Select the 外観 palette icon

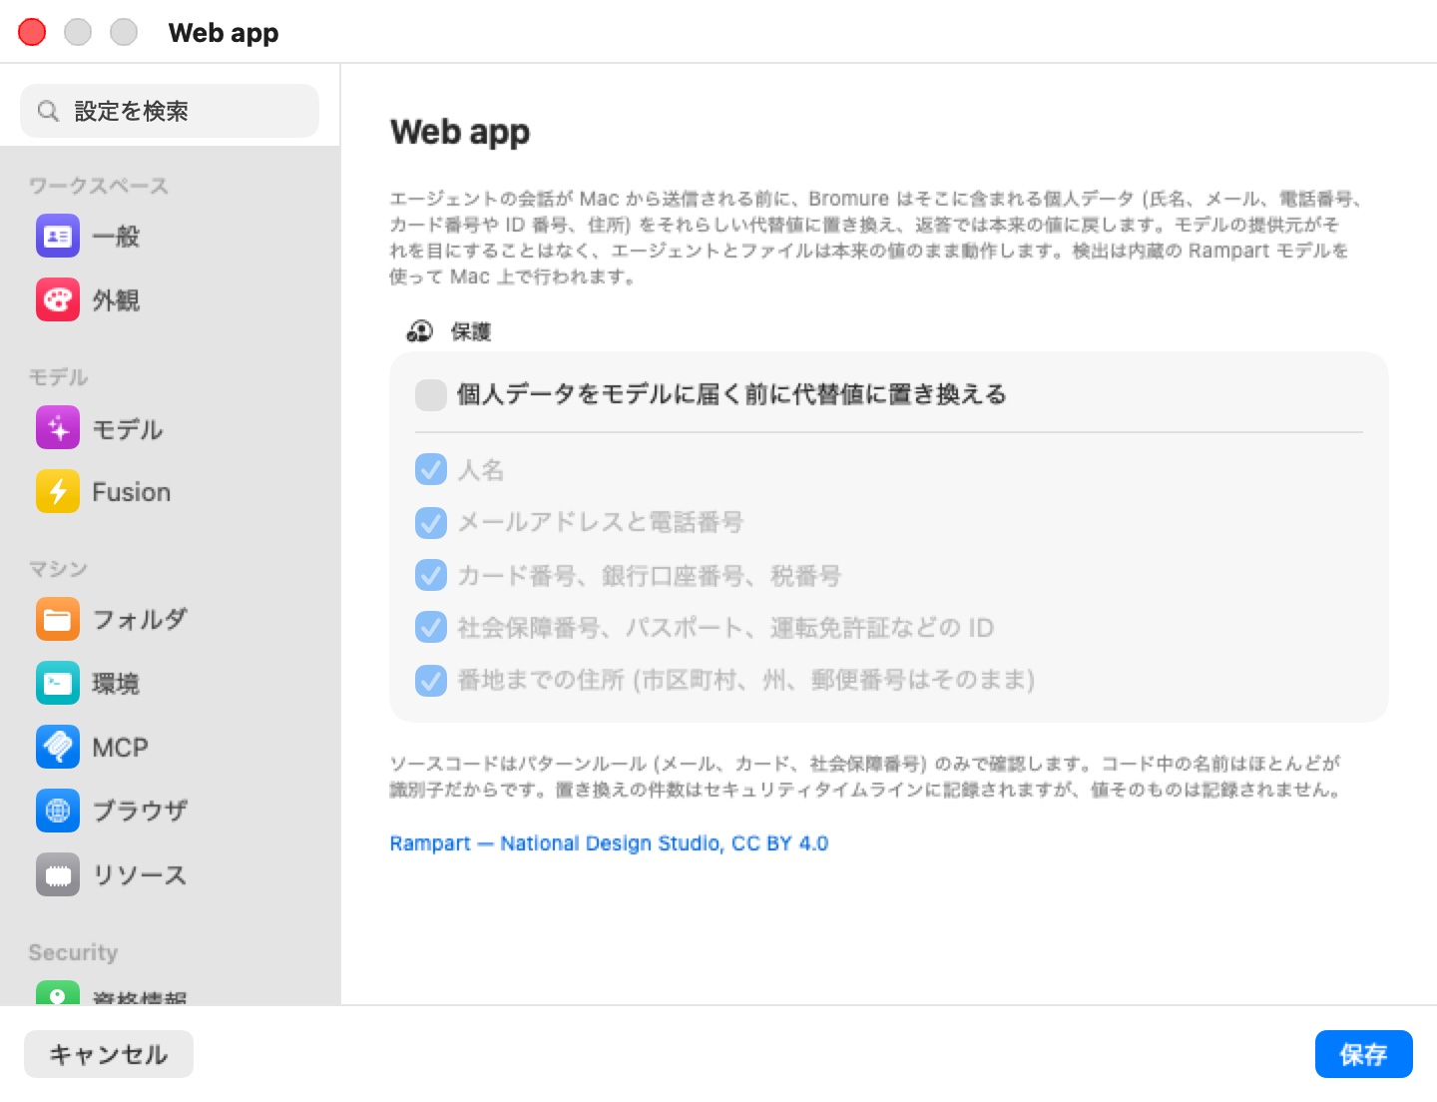pyautogui.click(x=58, y=300)
